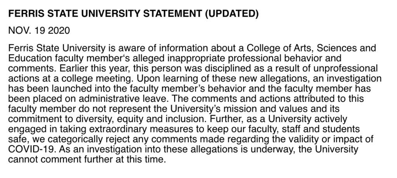Click the "FERRIS STATE UNIVERSITY STATEMENT (UPDATED)" heading
Screen dimensions: 397x178
click(x=133, y=14)
